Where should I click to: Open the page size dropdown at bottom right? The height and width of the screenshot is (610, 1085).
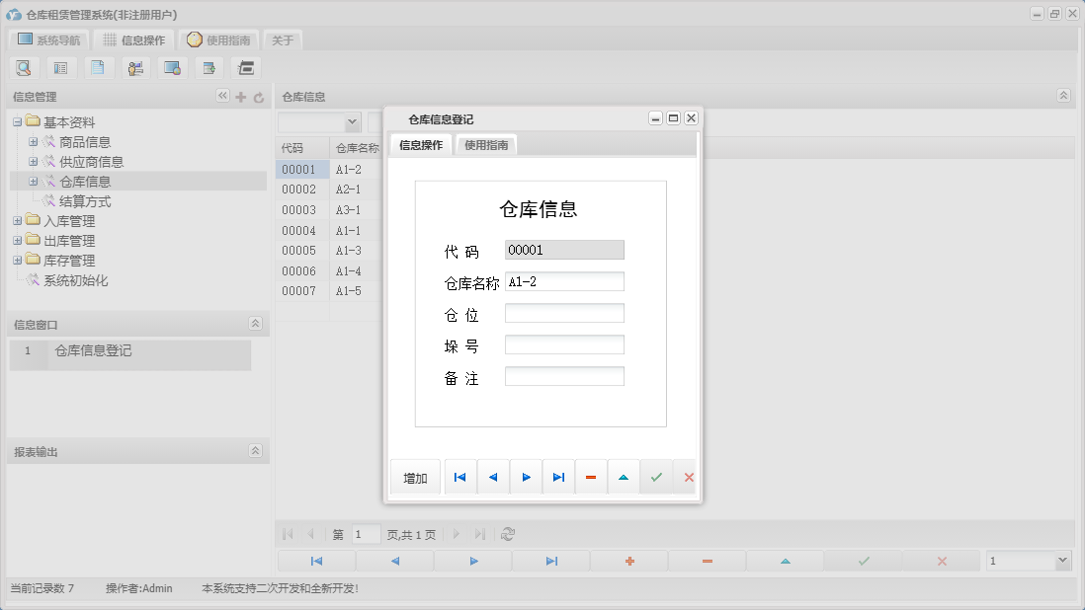(x=1028, y=559)
